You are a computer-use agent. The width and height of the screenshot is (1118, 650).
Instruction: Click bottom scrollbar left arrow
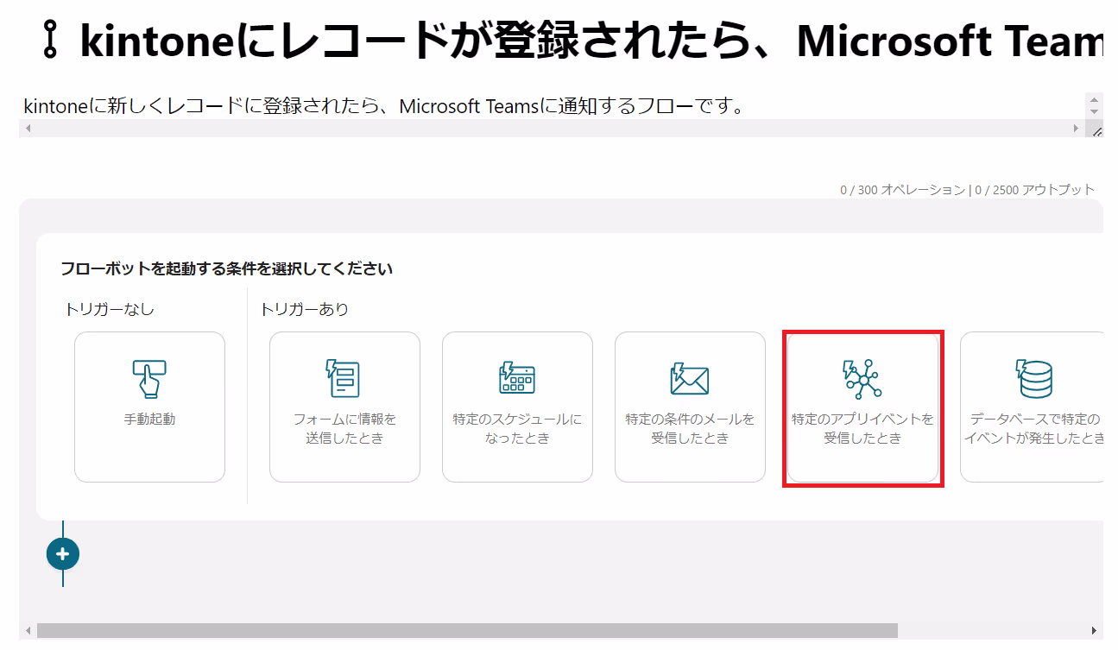tap(28, 630)
